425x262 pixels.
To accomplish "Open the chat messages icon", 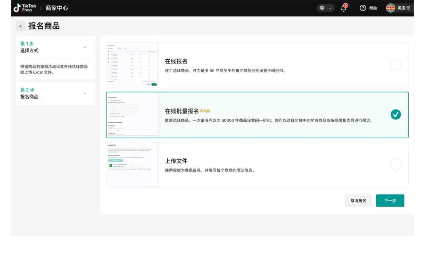I will pyautogui.click(x=323, y=8).
